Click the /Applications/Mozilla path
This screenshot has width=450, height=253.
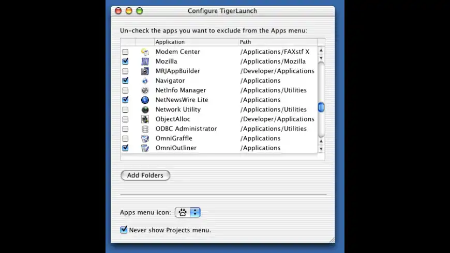[273, 61]
